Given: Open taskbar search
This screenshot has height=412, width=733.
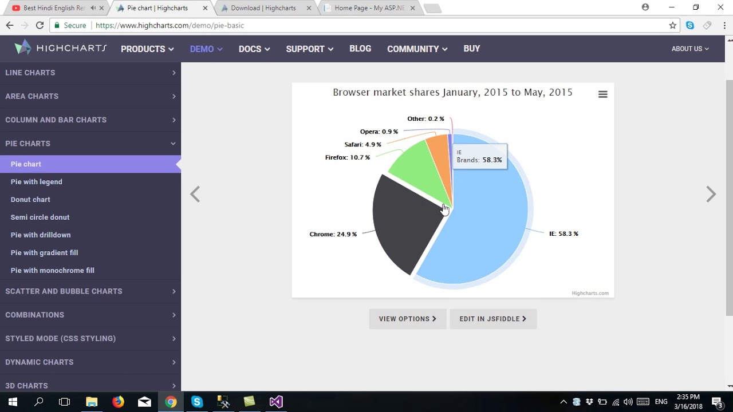Looking at the screenshot, I should (39, 402).
